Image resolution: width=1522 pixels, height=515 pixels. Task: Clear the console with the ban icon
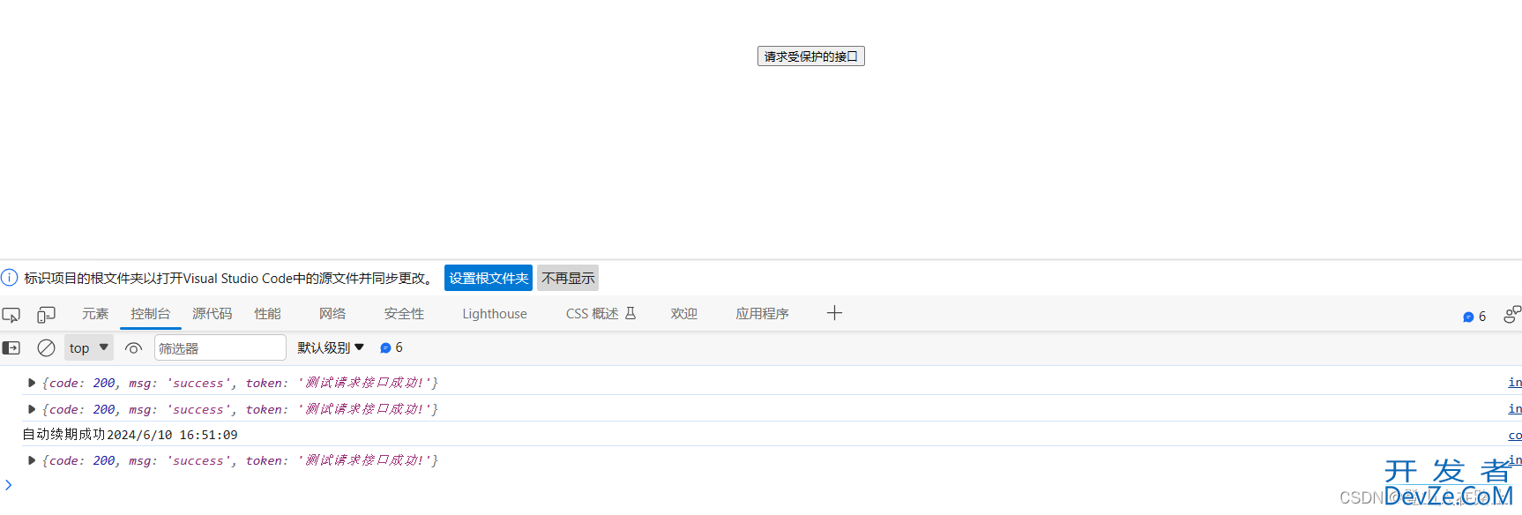point(46,348)
